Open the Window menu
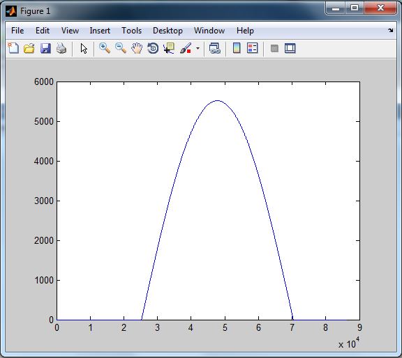 click(209, 31)
